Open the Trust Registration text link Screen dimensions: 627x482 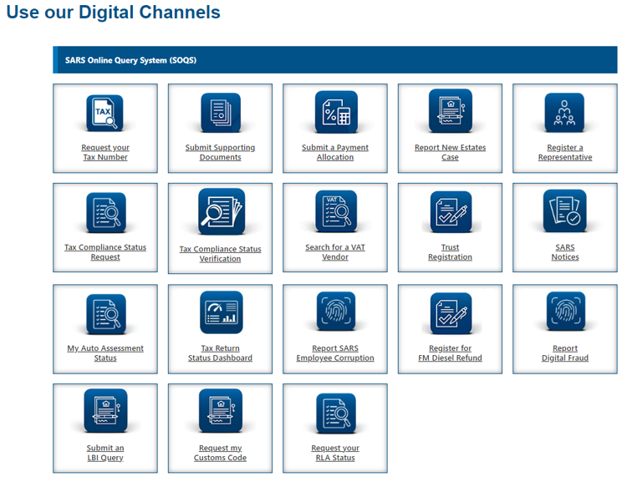tap(451, 252)
